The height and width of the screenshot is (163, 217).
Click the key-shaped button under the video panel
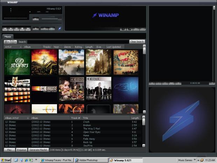click(136, 29)
